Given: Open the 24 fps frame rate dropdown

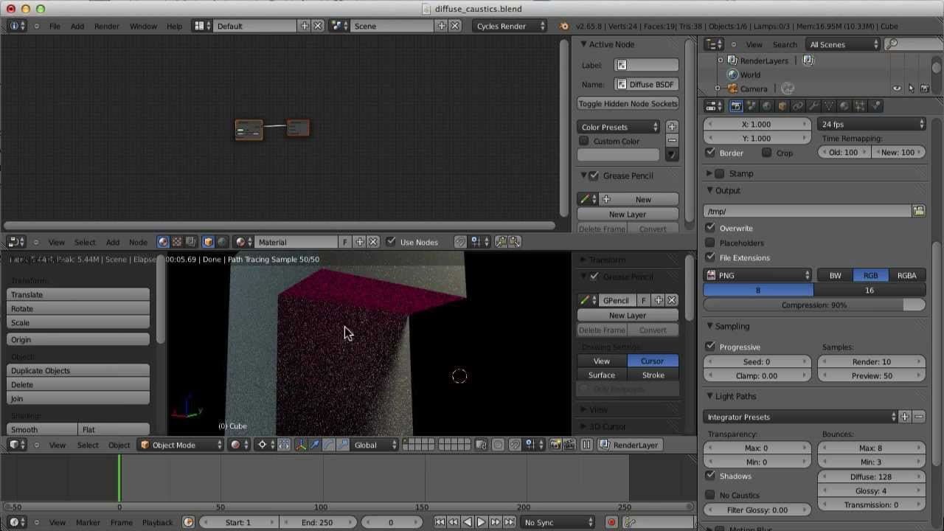Looking at the screenshot, I should (x=872, y=125).
